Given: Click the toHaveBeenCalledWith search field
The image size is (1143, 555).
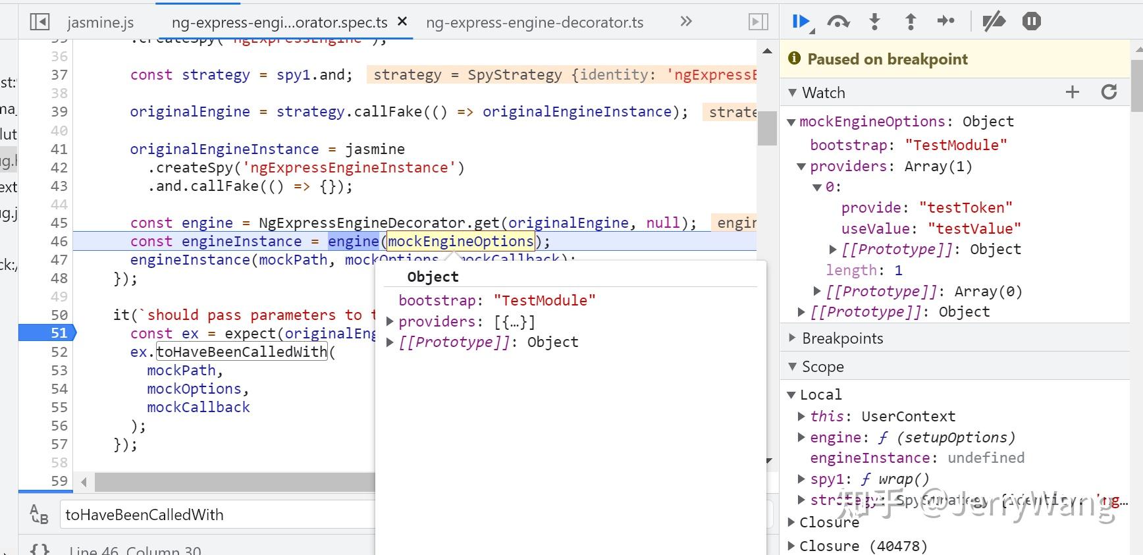Looking at the screenshot, I should click(217, 515).
